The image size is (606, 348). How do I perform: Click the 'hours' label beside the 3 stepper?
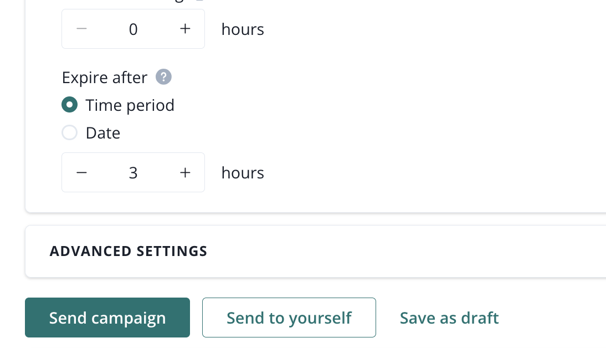point(243,173)
